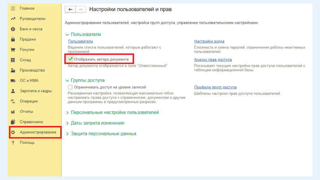Click the ОС и НМА truck icon
The image size is (320, 180).
[x=13, y=81]
